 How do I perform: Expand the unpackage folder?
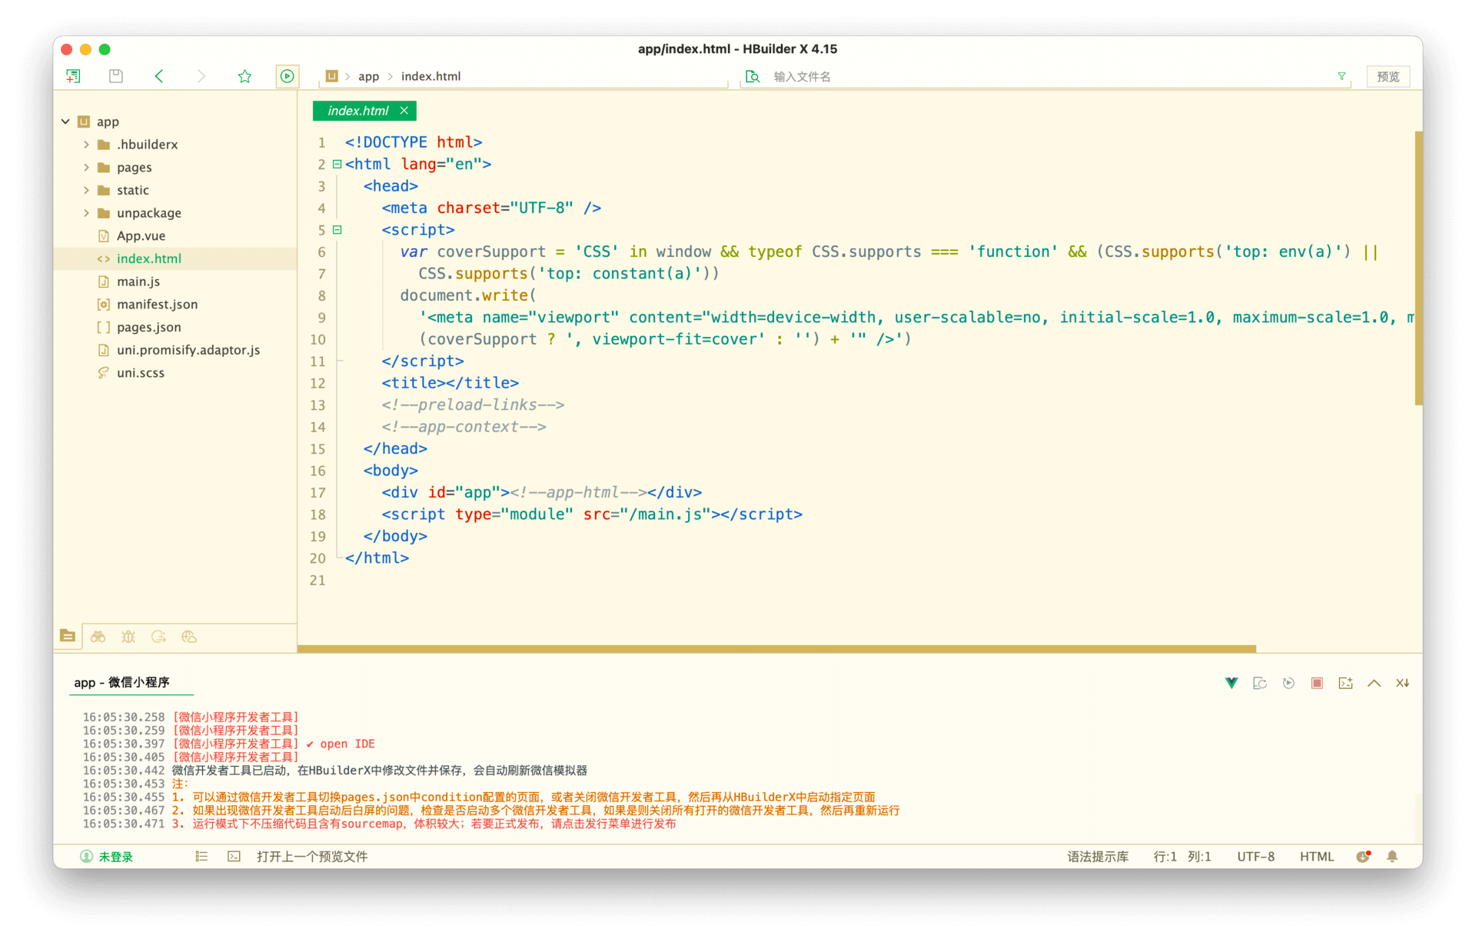pyautogui.click(x=86, y=213)
